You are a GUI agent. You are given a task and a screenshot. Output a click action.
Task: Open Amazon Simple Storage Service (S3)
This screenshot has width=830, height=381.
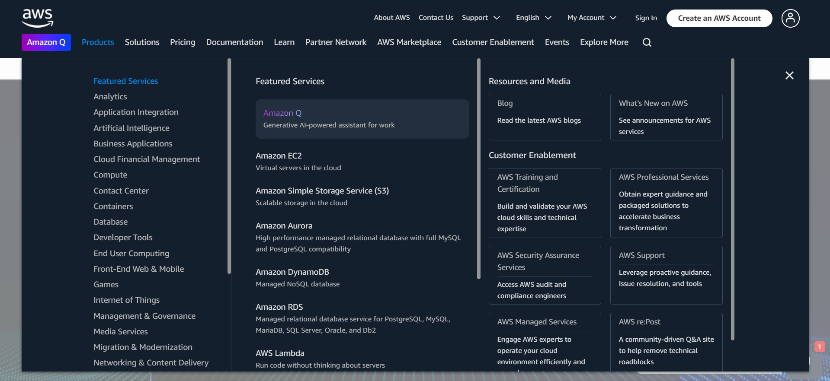322,191
